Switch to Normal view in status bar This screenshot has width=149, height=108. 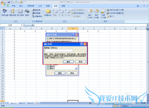pos(115,106)
